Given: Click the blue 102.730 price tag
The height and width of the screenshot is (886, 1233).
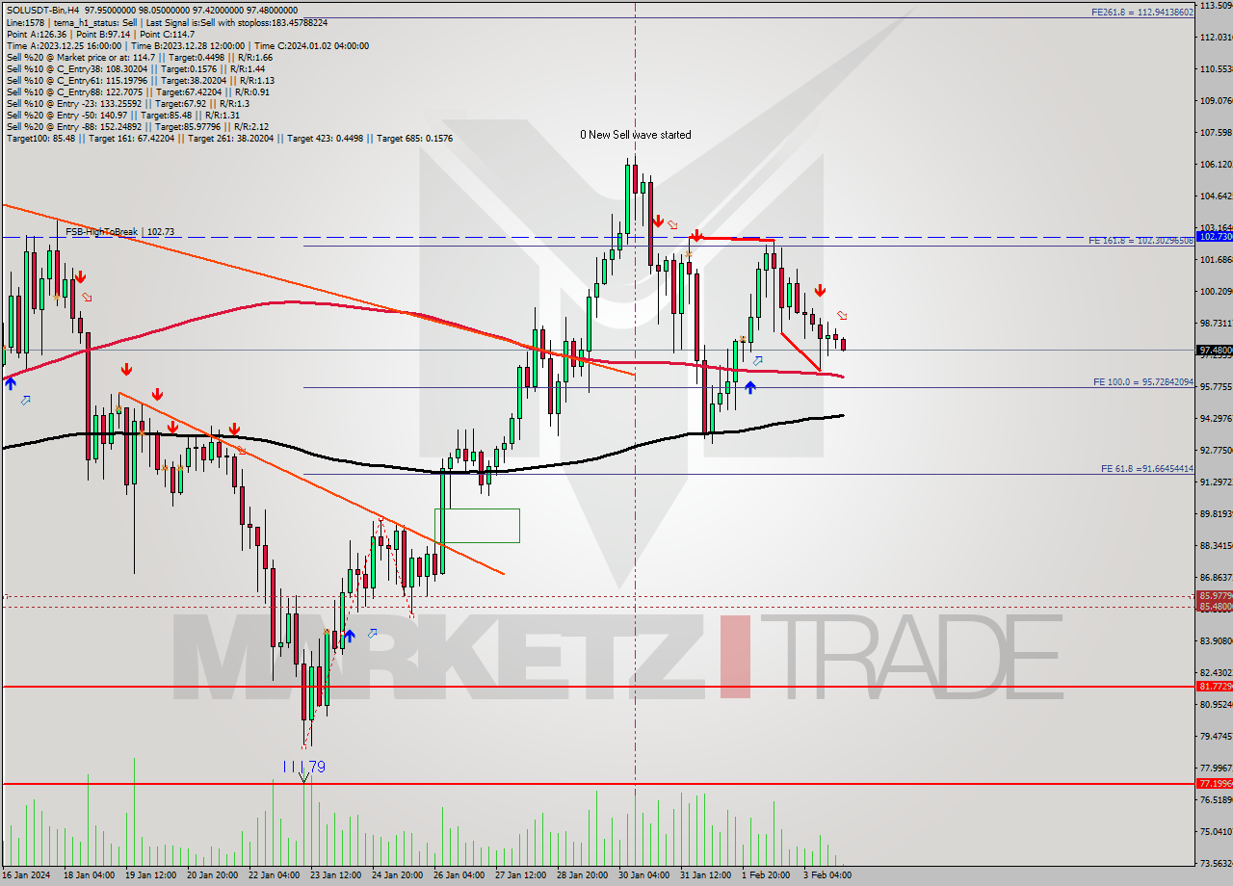Looking at the screenshot, I should click(x=1214, y=236).
